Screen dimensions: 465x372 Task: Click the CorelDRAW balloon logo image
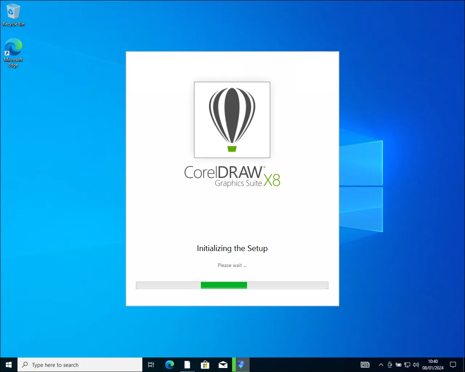232,120
